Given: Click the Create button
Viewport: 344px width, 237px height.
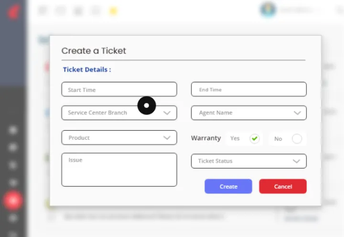Looking at the screenshot, I should 228,186.
